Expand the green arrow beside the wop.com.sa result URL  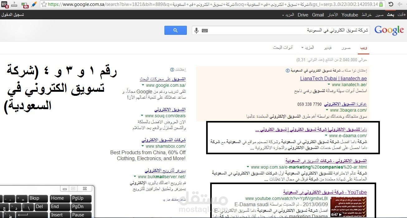click(x=248, y=167)
